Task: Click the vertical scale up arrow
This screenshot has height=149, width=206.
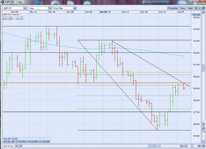Action: click(203, 12)
